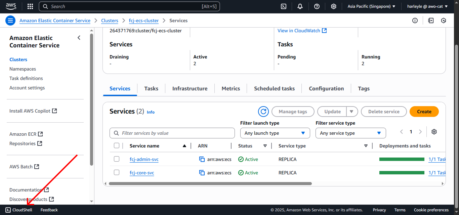Open CloudShell icon in top bar
459x215 pixels.
click(284, 6)
